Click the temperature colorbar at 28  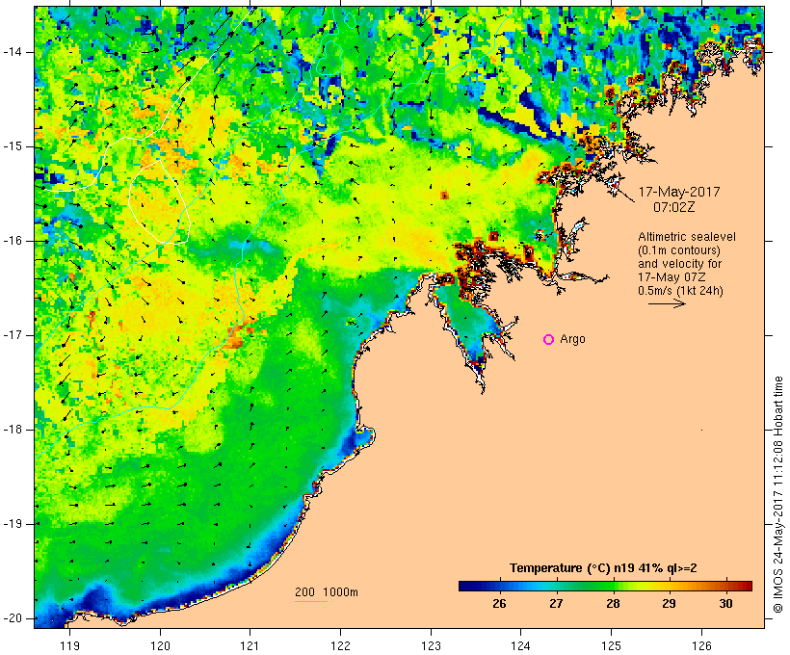point(613,586)
